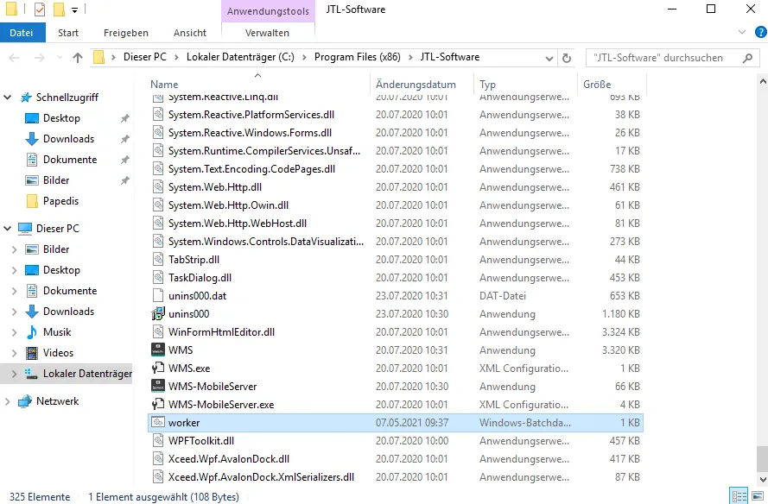
Task: Click the properties checkmark quick access icon
Action: [x=40, y=9]
